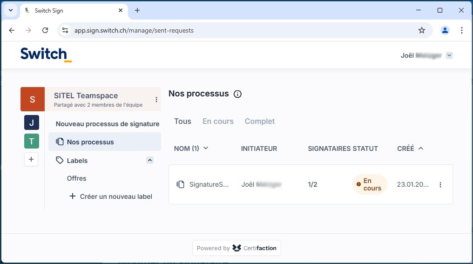This screenshot has height=264, width=473.
Task: Open a new browser tab
Action: pyautogui.click(x=137, y=10)
